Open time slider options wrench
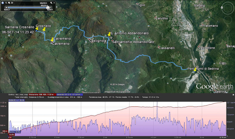 click(51, 3)
